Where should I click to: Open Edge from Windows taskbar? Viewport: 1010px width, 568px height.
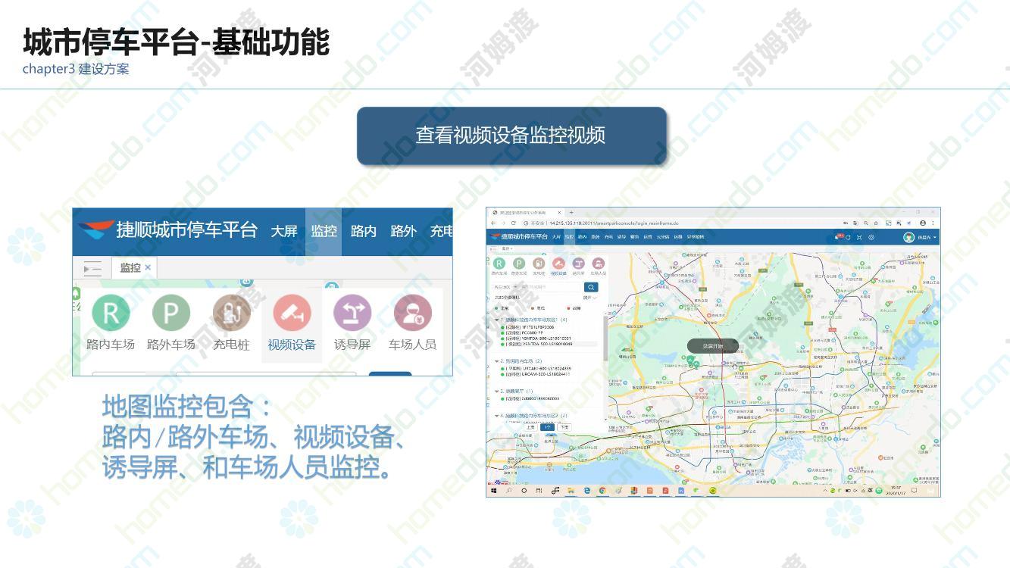(587, 491)
